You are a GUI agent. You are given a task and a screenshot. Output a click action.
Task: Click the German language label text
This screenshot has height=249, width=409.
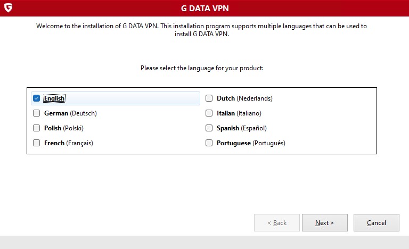tap(70, 113)
